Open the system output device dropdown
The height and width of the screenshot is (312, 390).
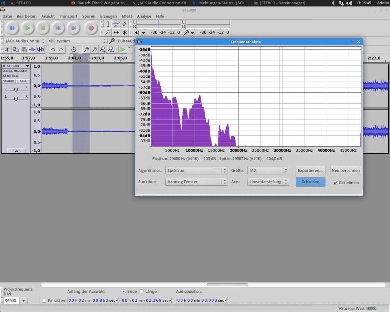[81, 41]
